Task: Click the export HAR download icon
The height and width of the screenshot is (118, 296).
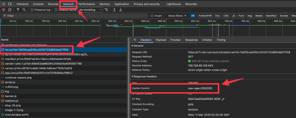Action: tap(121, 10)
